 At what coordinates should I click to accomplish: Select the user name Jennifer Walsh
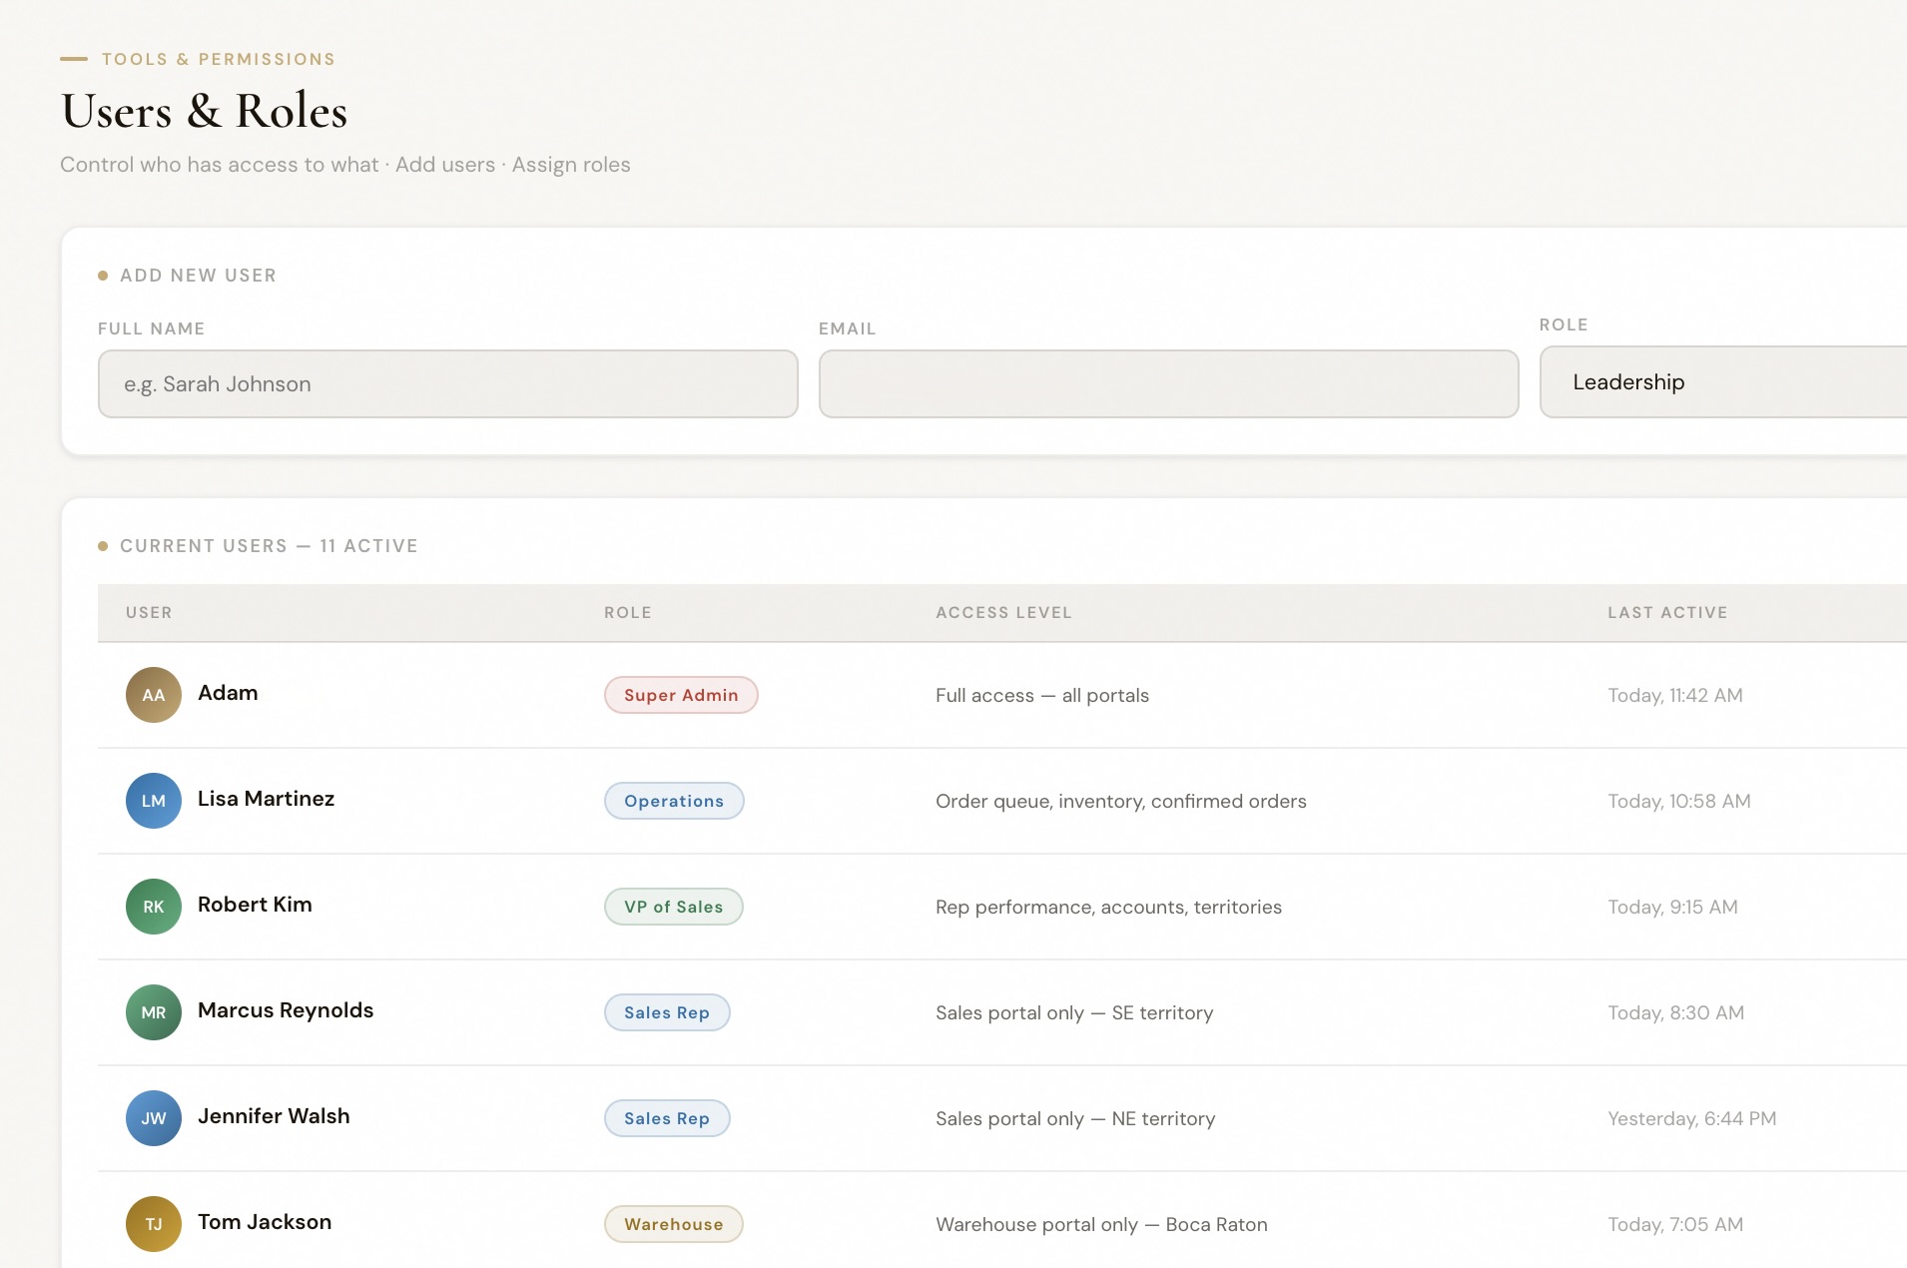tap(274, 1116)
